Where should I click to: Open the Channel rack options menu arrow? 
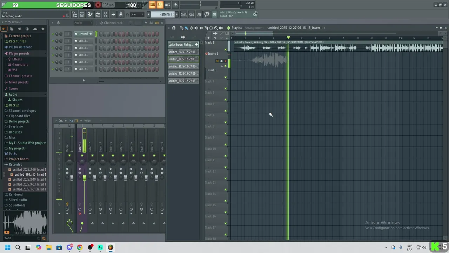click(52, 23)
